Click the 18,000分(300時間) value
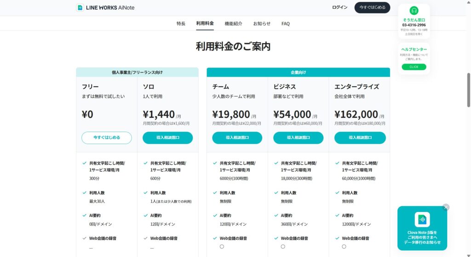471x257 pixels. click(297, 179)
